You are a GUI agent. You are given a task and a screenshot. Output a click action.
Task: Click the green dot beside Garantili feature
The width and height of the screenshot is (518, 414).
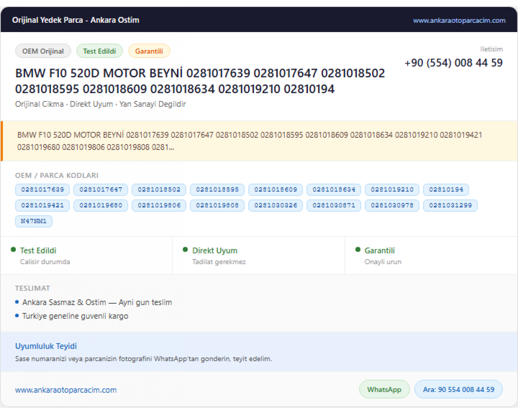(358, 249)
